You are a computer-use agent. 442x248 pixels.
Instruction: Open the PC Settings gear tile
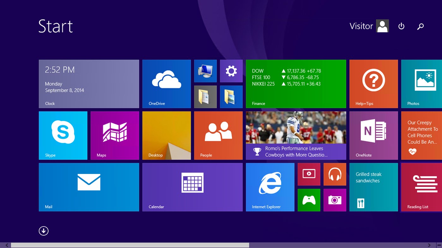(x=231, y=71)
